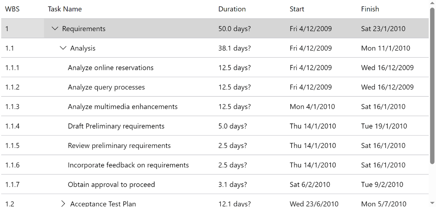Select Incorporate feedback on requirements task
Image resolution: width=438 pixels, height=214 pixels.
coord(128,165)
